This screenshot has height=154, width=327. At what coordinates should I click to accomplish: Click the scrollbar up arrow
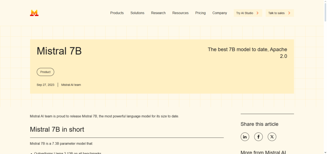coord(325,2)
